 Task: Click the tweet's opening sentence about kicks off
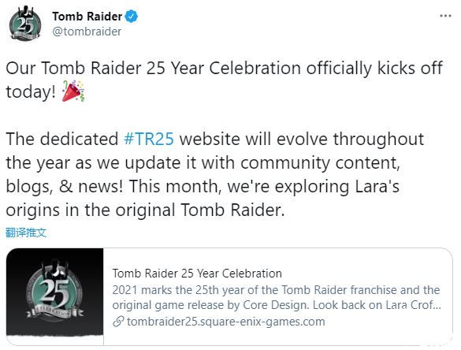tap(224, 80)
